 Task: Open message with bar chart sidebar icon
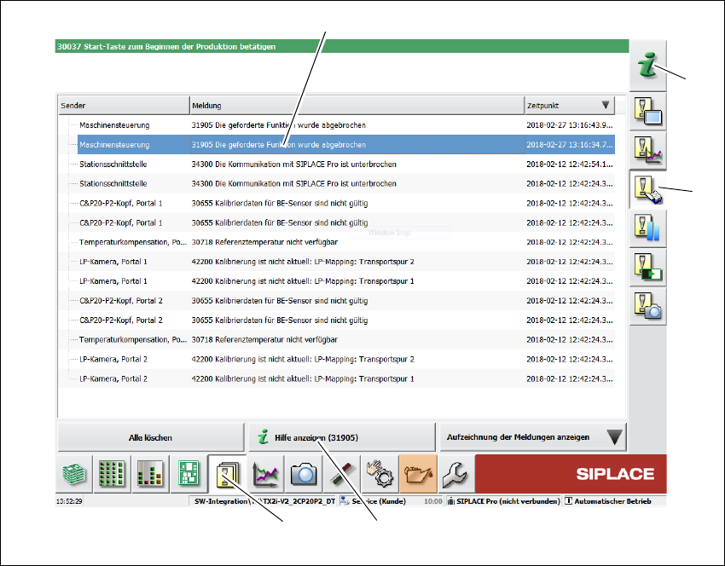(647, 228)
